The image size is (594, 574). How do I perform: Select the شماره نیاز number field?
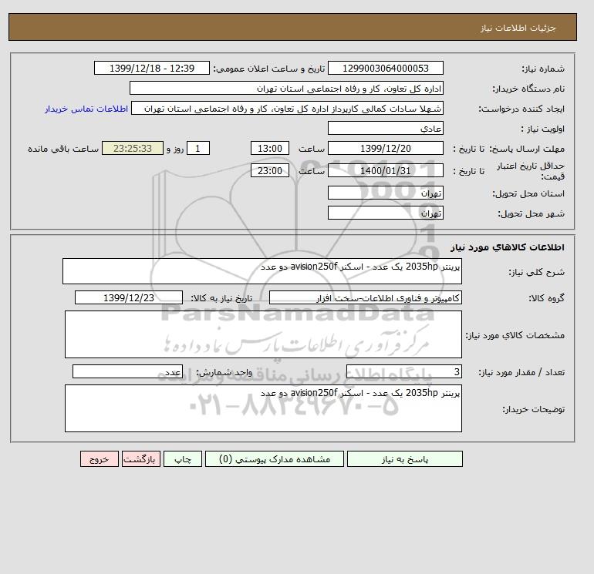[x=385, y=68]
